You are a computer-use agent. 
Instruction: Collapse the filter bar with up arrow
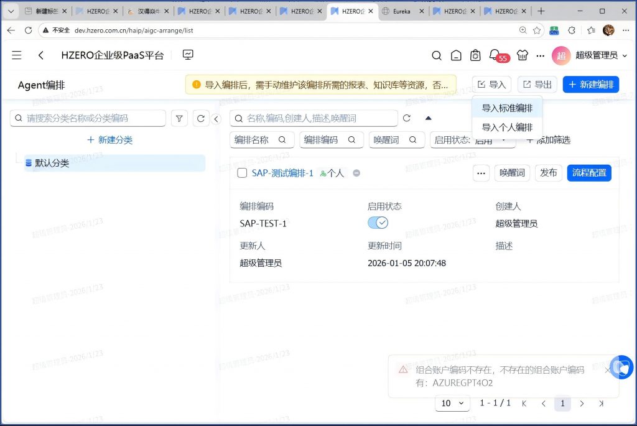coord(428,118)
